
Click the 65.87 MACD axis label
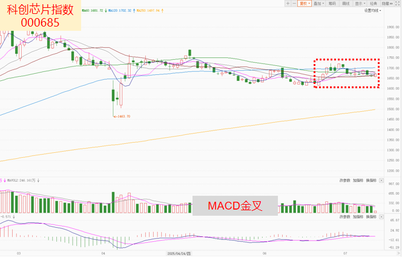click(x=395, y=220)
